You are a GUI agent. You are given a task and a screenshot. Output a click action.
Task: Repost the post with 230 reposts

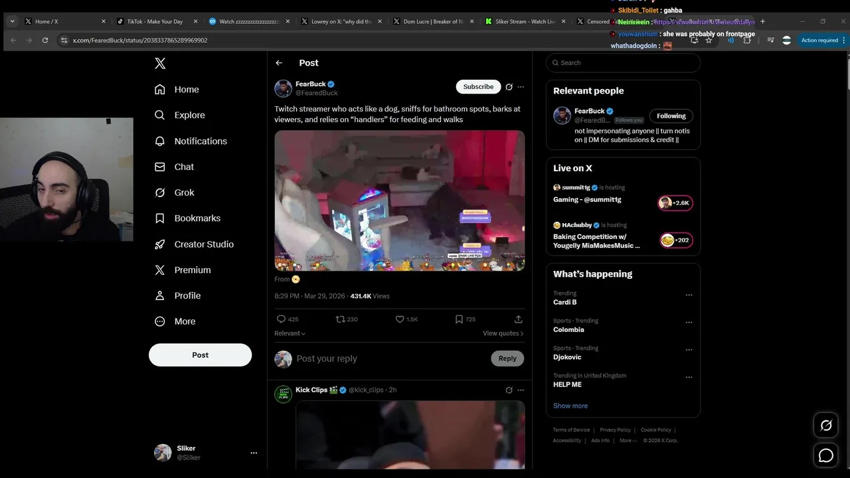click(347, 319)
